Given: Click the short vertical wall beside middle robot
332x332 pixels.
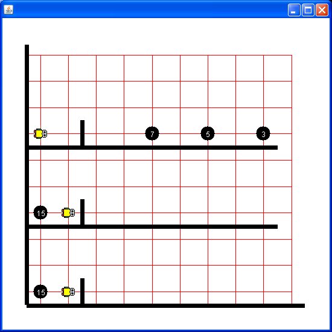Looking at the screenshot, I should tap(82, 212).
